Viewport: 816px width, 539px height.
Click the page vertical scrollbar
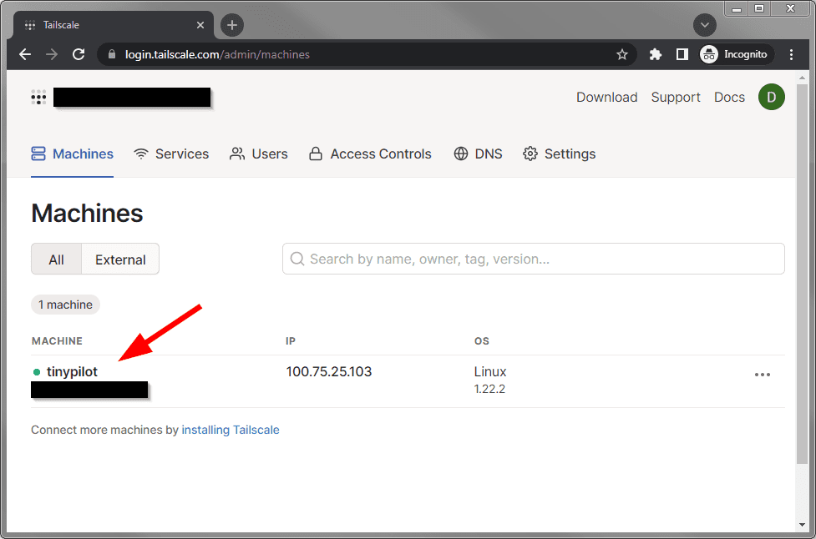802,275
